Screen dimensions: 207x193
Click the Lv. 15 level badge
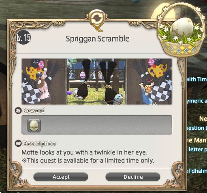coord(24,37)
